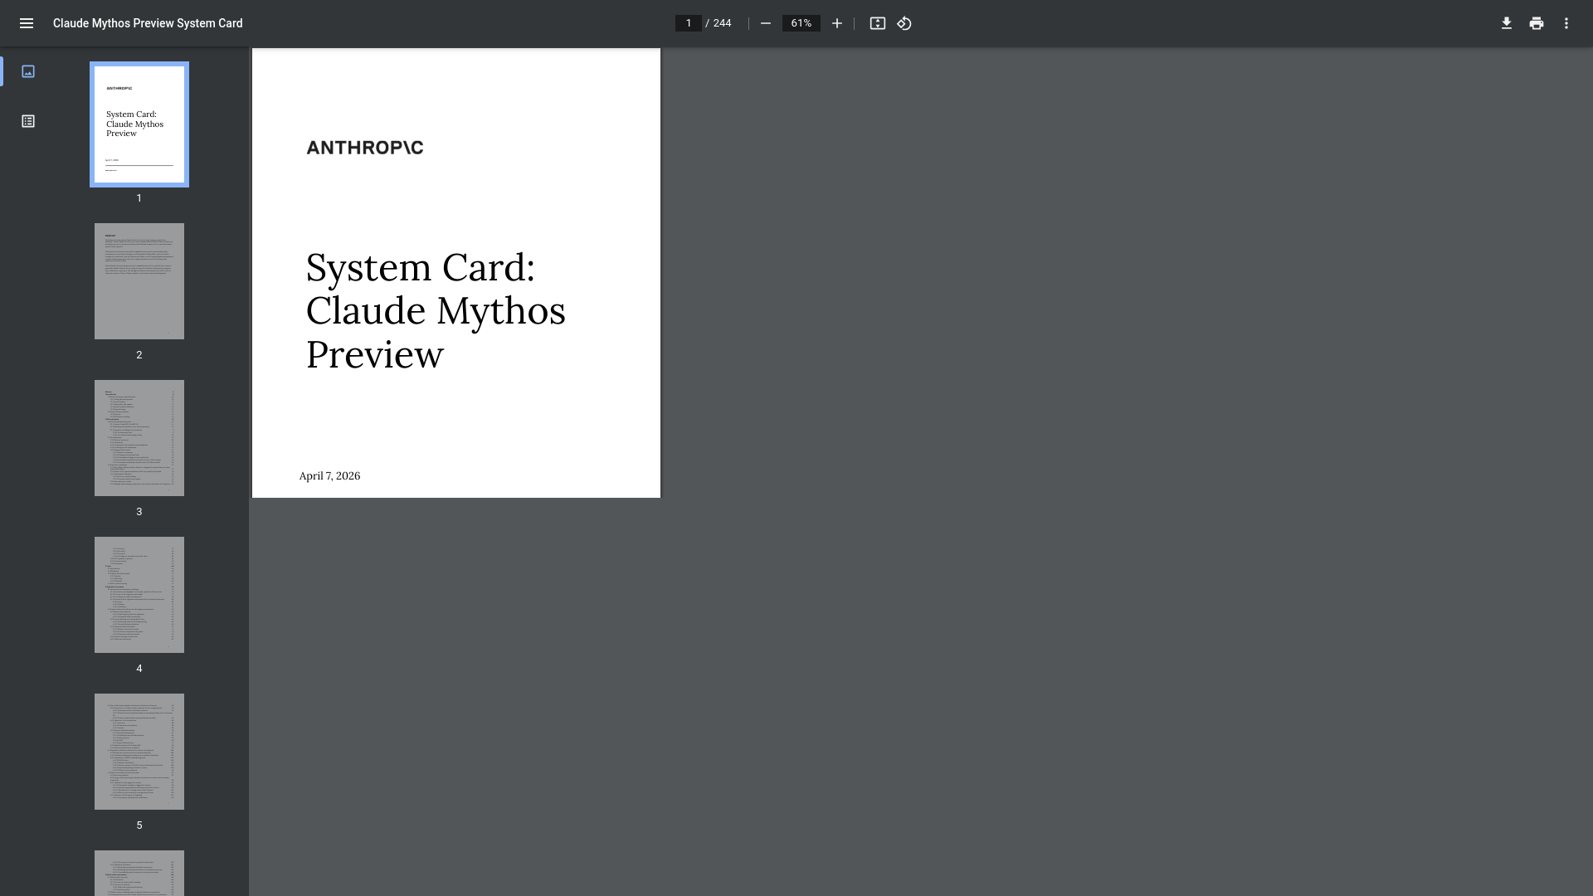Viewport: 1593px width, 896px height.
Task: Click the partially visible page 6 thumbnail
Action: click(139, 873)
